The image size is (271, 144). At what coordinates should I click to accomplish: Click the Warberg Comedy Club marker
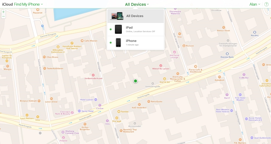[x=63, y=132]
